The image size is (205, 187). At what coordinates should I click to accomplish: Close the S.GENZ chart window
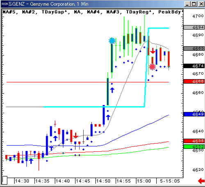pyautogui.click(x=201, y=4)
